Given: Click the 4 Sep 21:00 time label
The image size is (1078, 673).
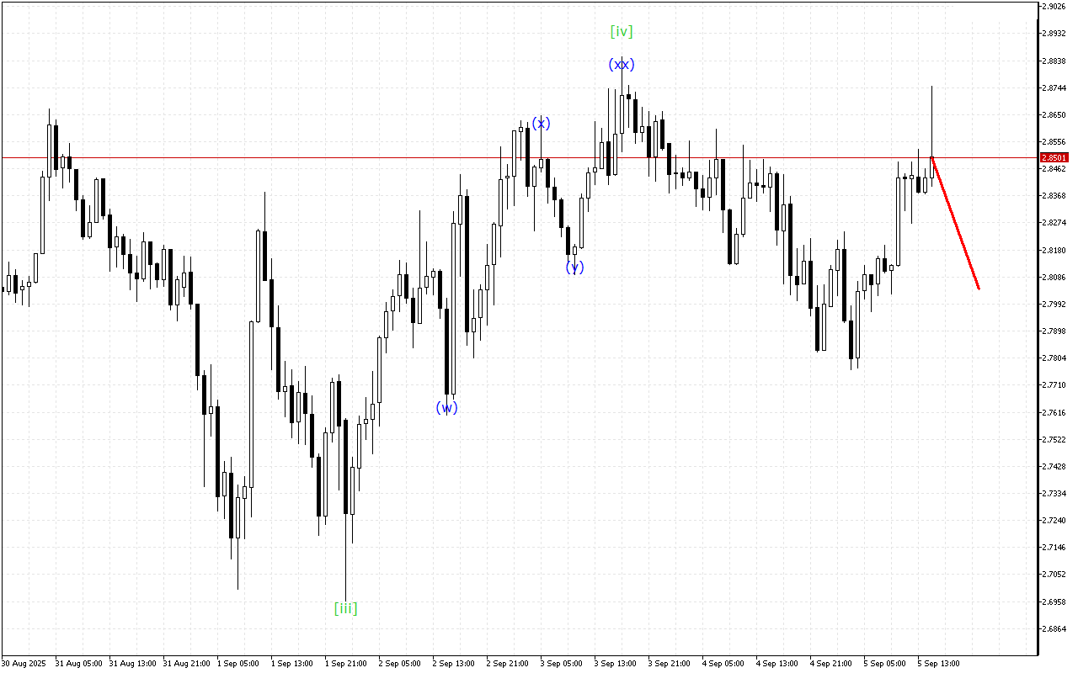Looking at the screenshot, I should [x=831, y=664].
